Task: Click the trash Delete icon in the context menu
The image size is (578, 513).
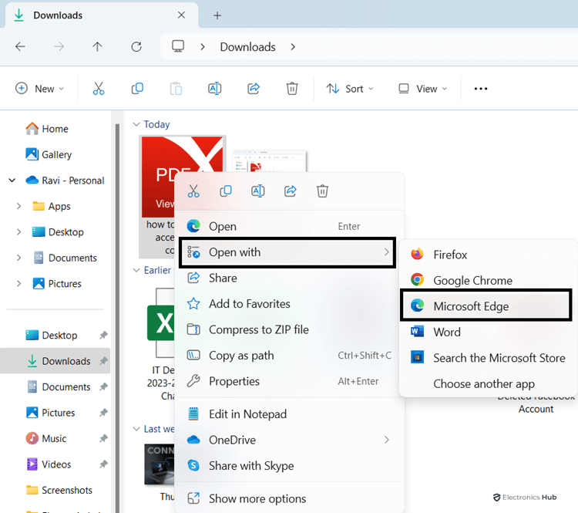Action: point(322,191)
